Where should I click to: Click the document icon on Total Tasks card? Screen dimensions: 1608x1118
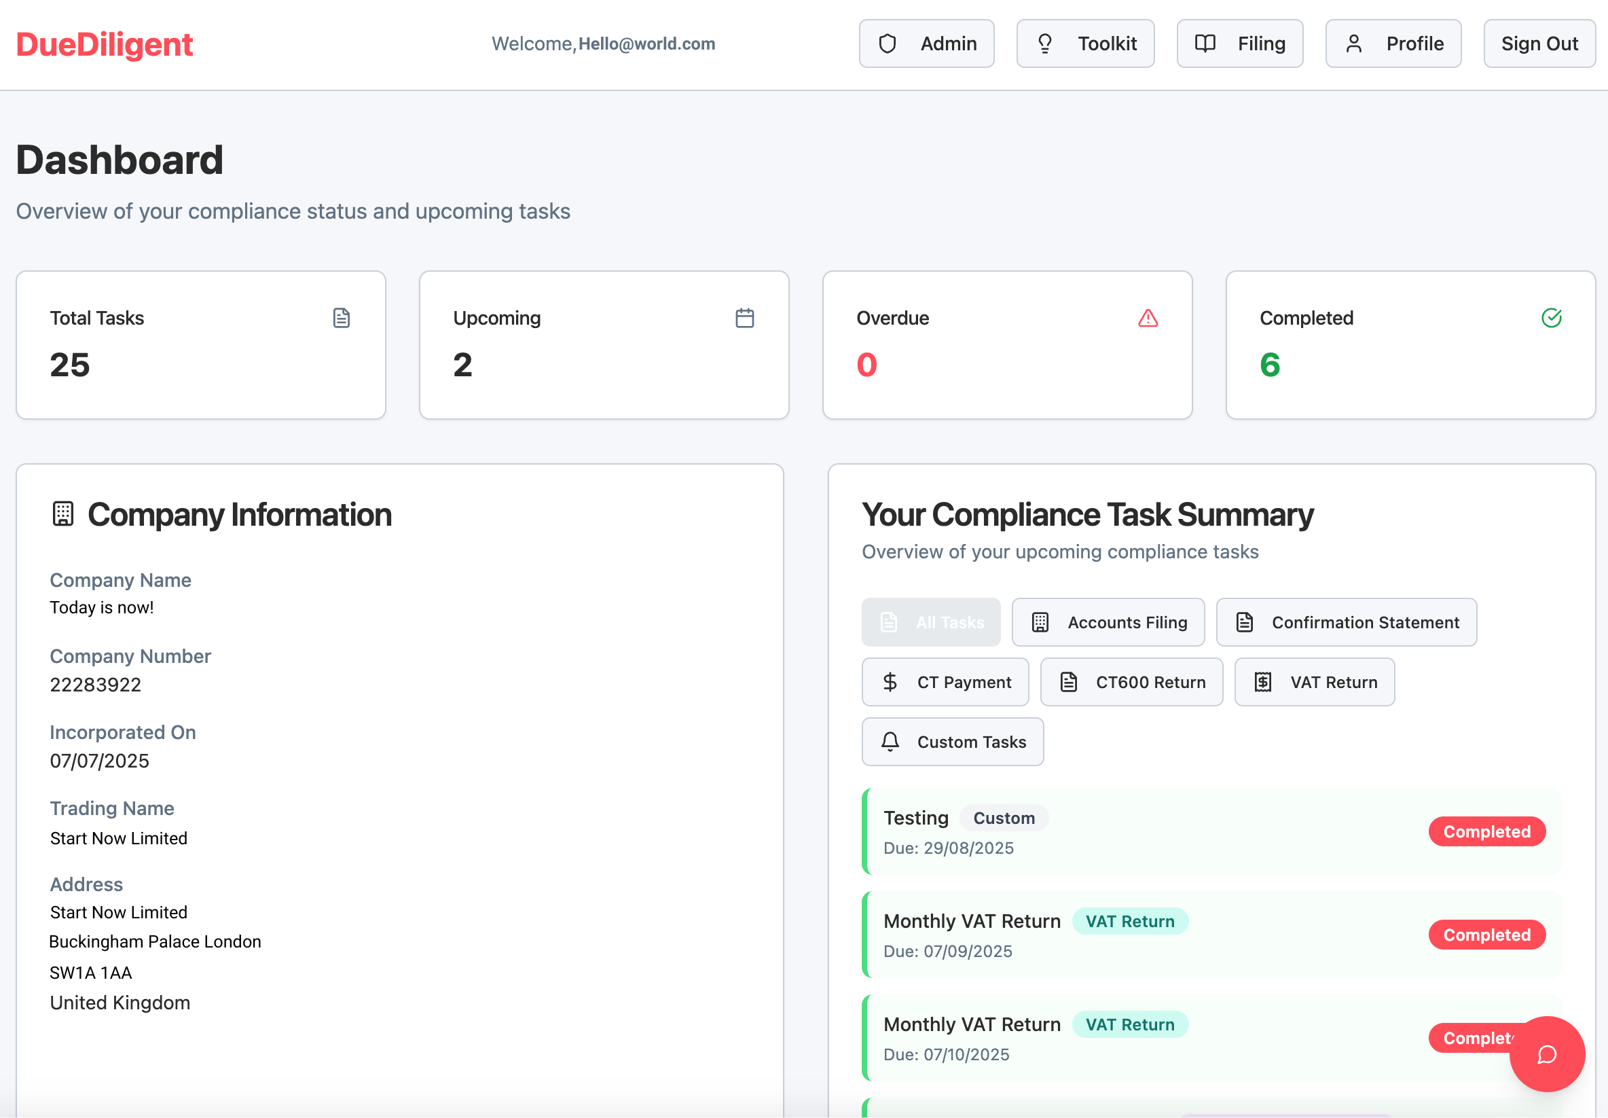342,317
